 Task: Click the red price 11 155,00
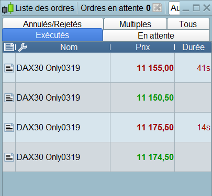155,68
